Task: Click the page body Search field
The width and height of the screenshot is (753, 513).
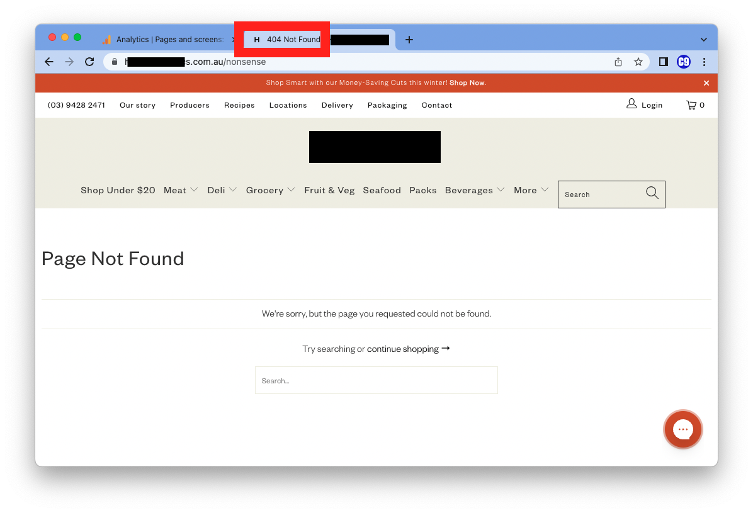Action: click(x=376, y=381)
